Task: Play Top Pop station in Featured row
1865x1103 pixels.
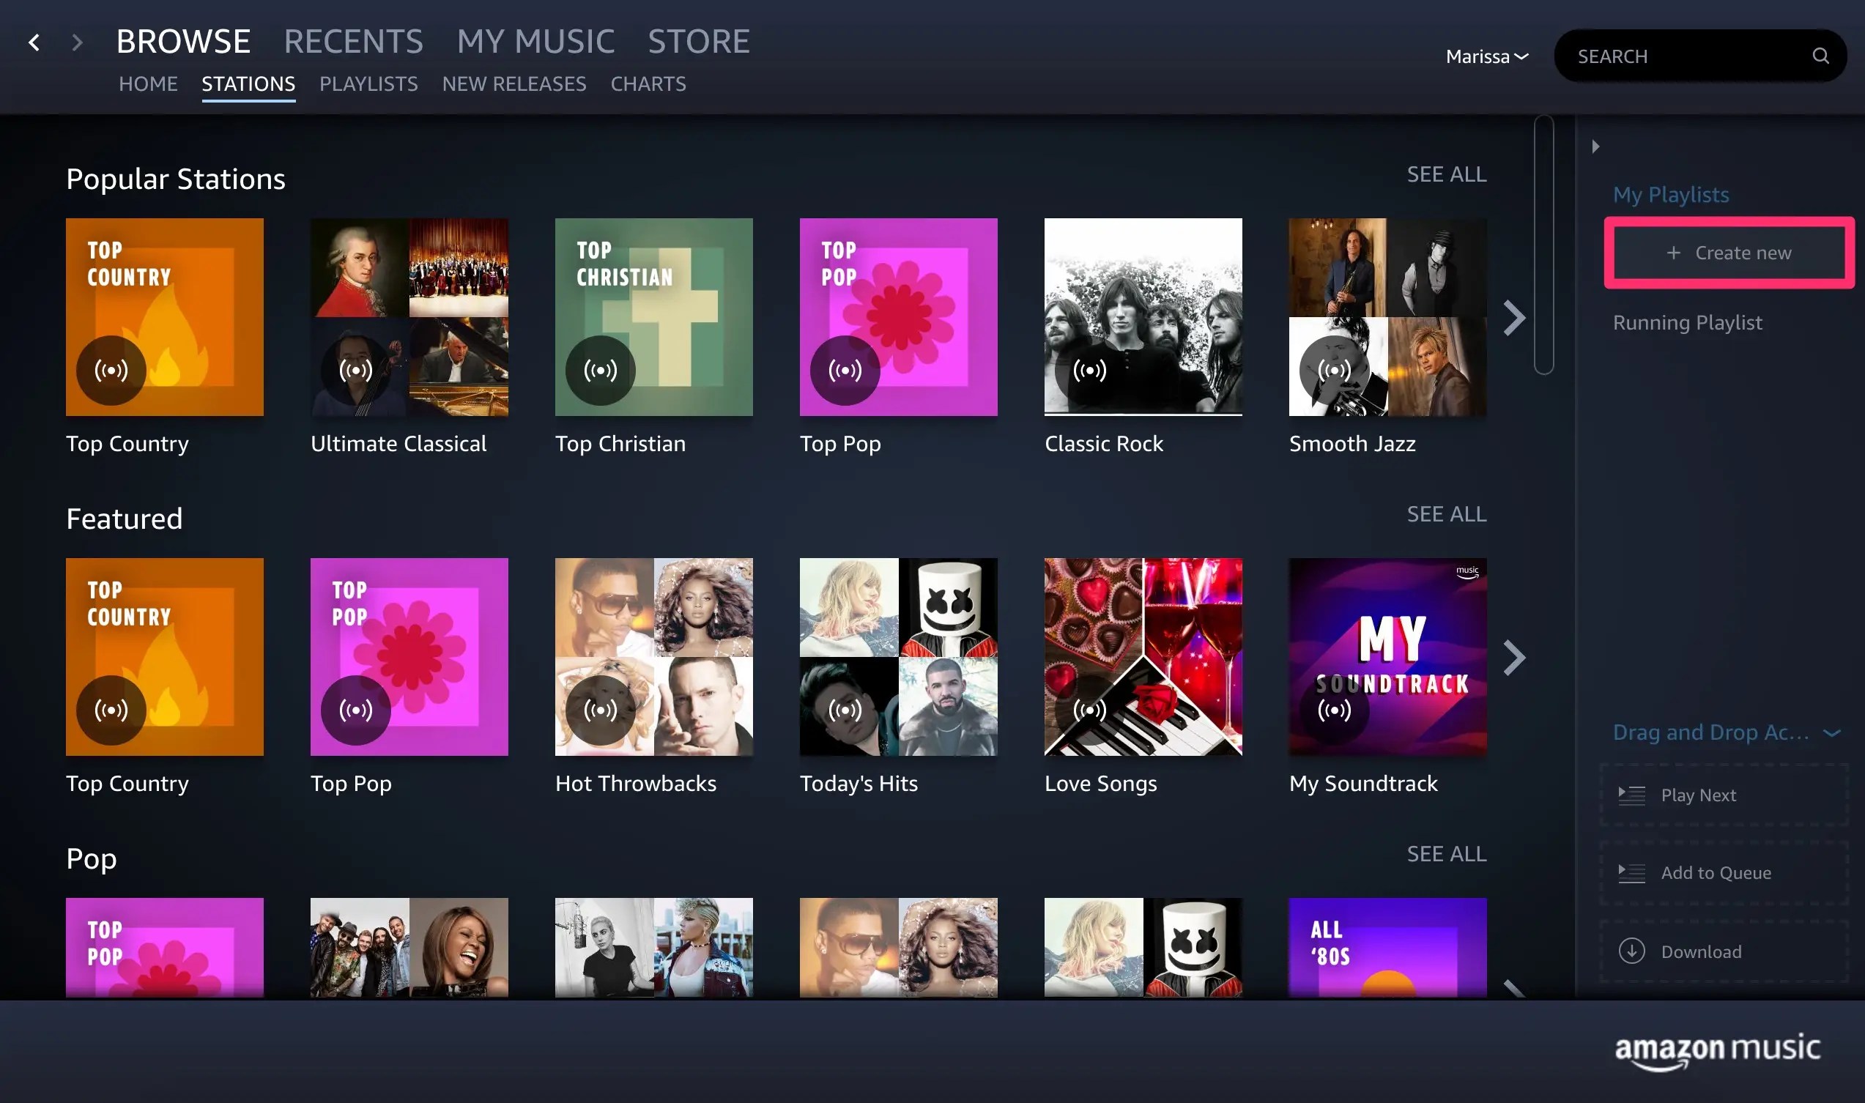Action: tap(355, 710)
